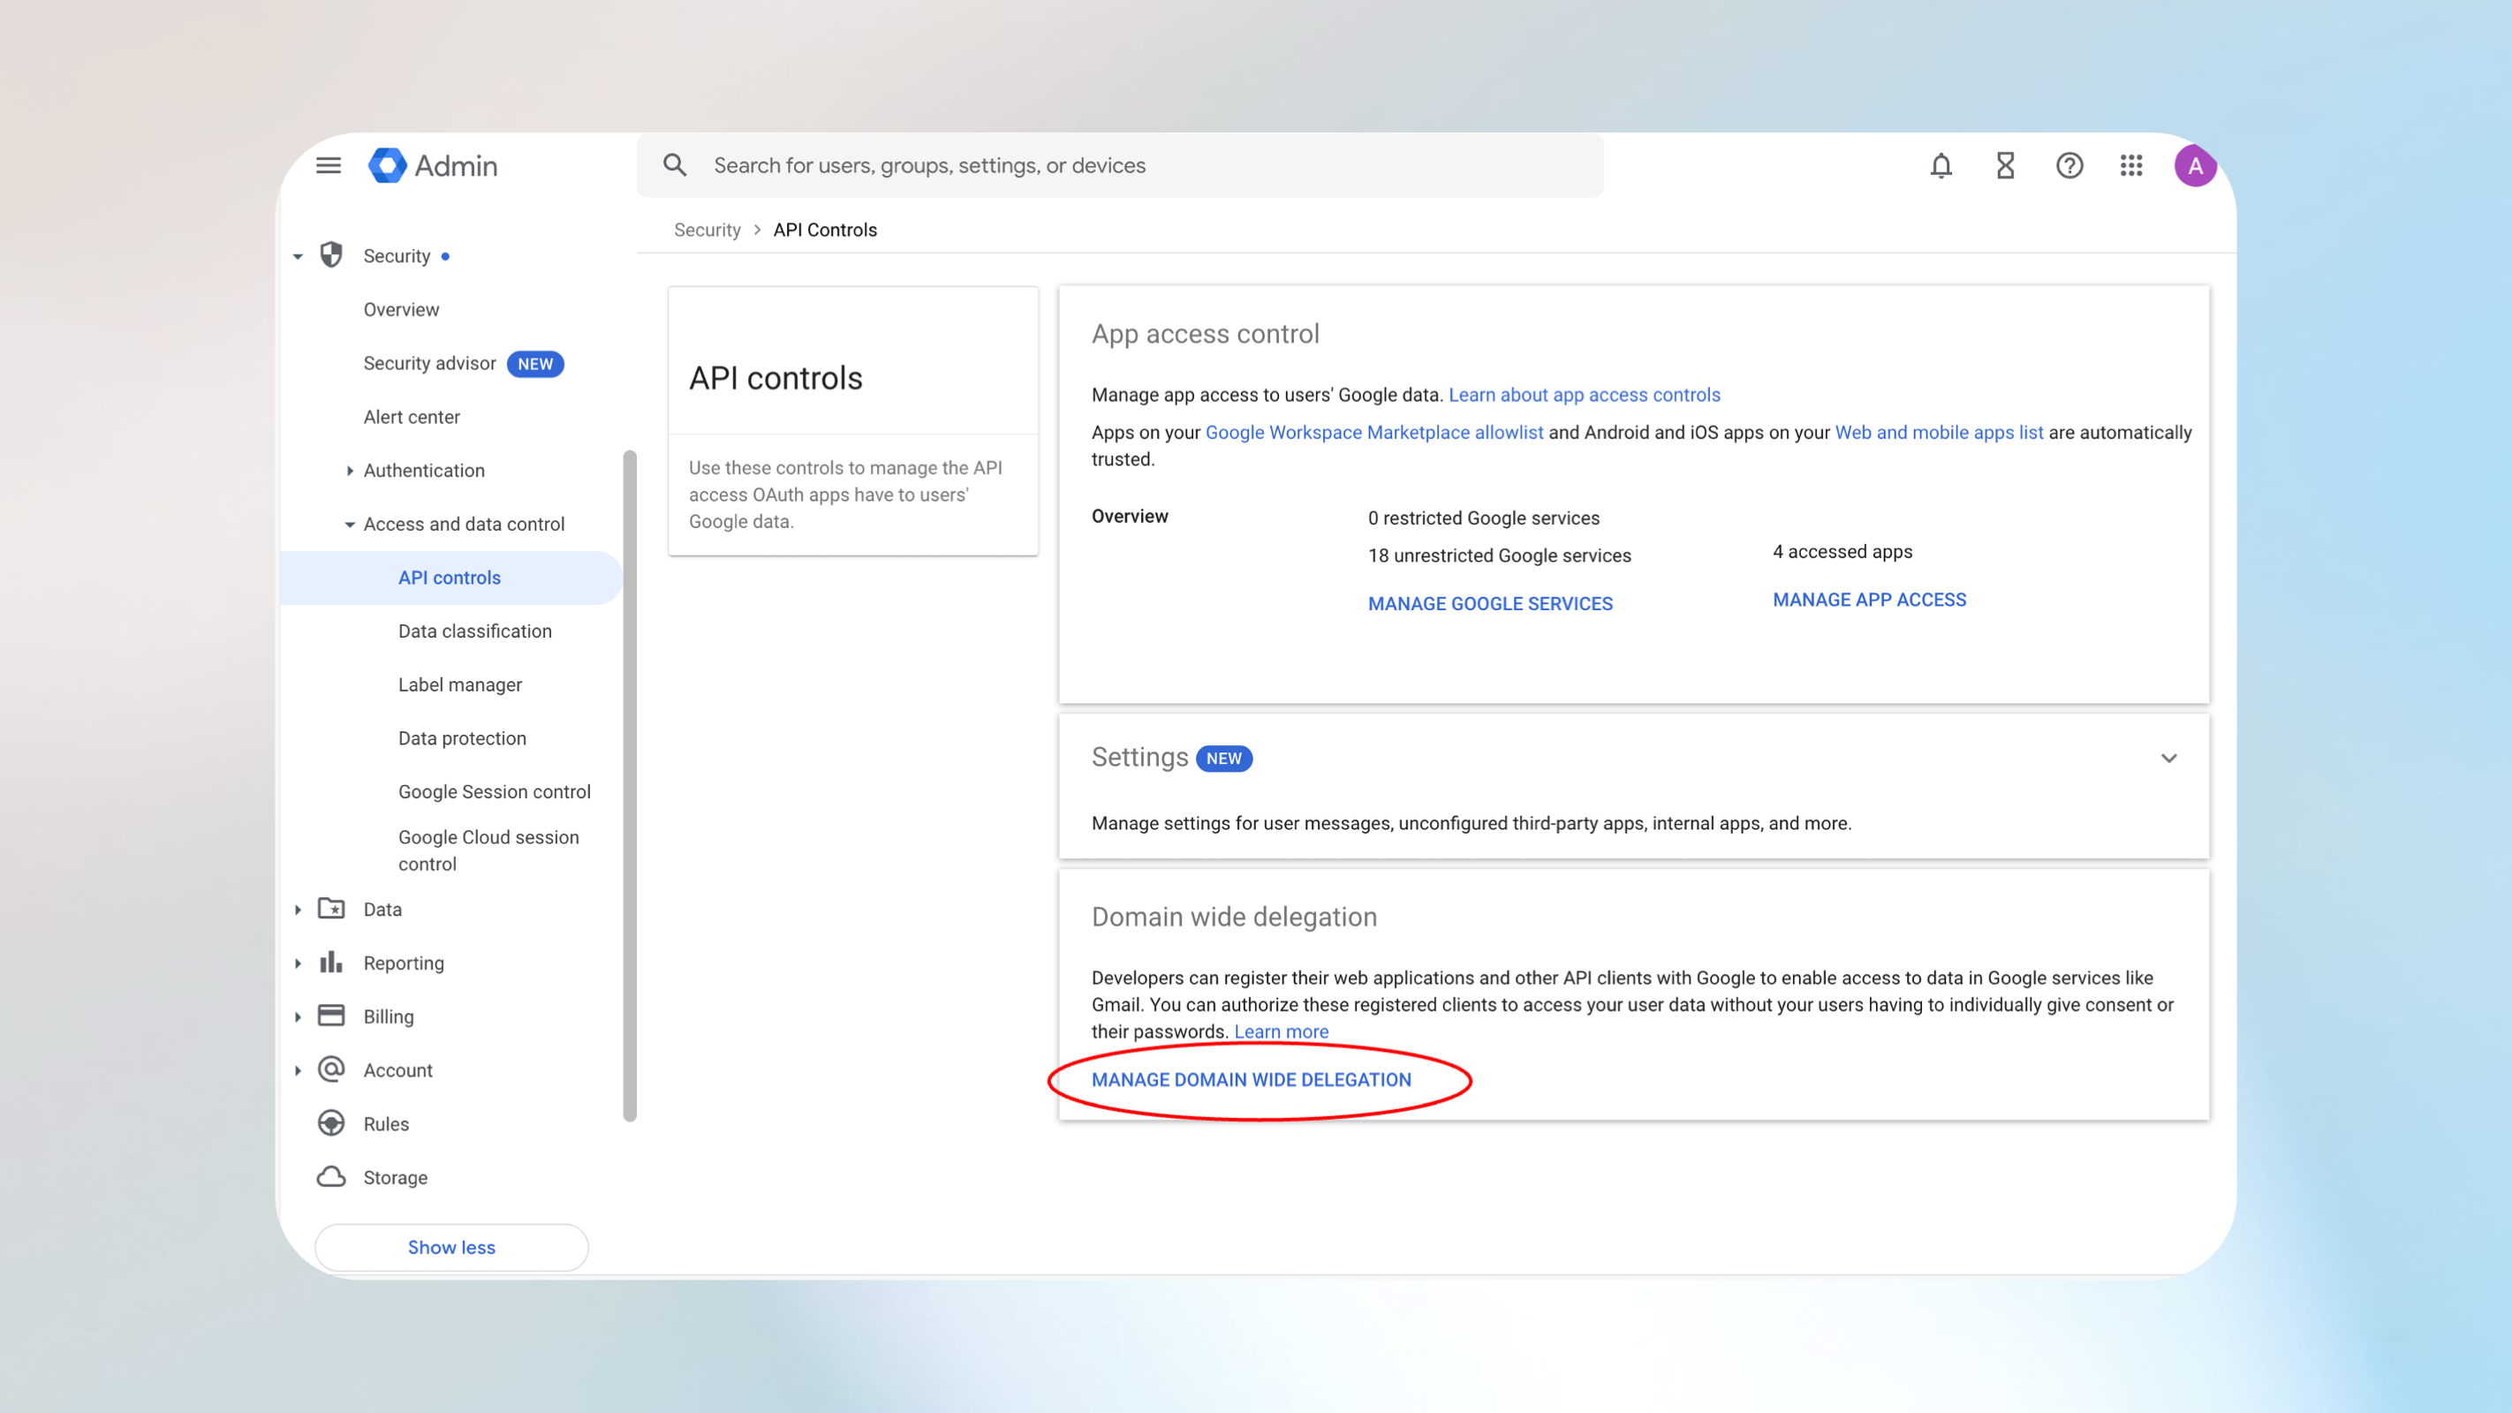Image resolution: width=2512 pixels, height=1413 pixels.
Task: Expand the Authentication section
Action: tap(350, 470)
